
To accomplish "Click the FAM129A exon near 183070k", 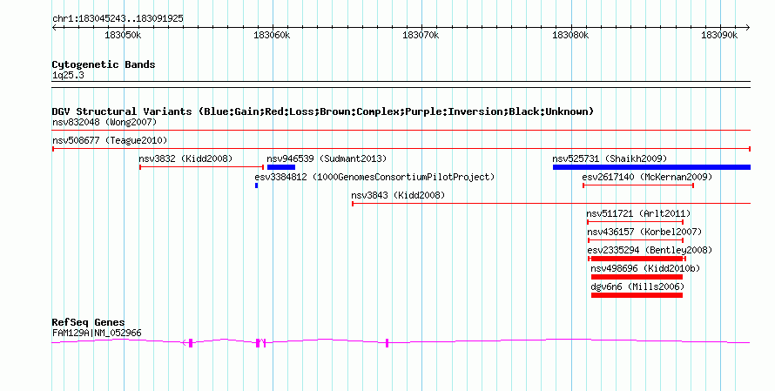I will point(387,343).
